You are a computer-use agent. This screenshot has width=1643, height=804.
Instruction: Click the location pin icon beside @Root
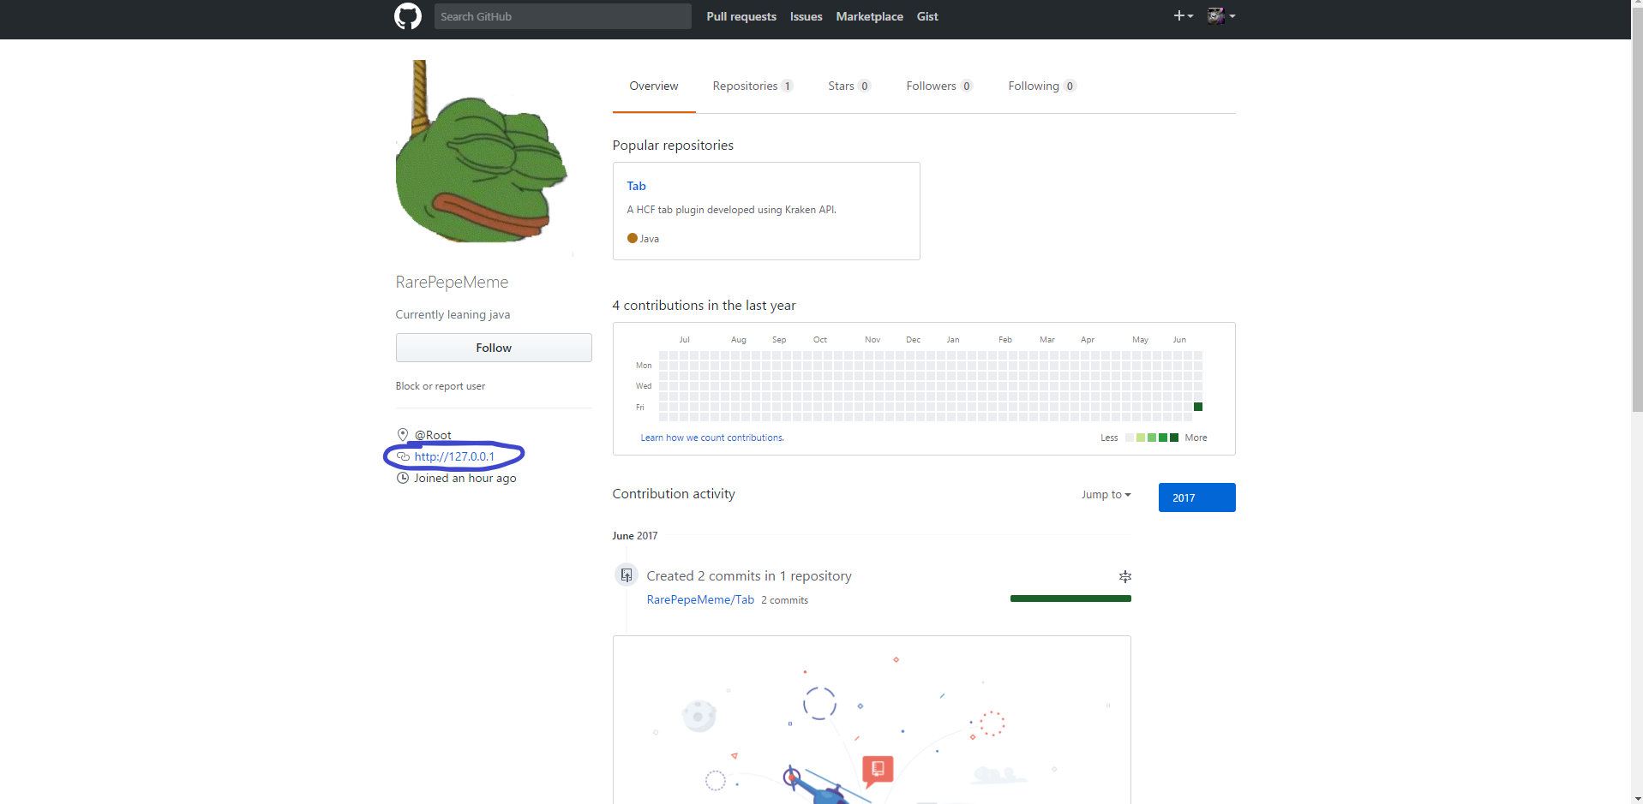pyautogui.click(x=403, y=434)
